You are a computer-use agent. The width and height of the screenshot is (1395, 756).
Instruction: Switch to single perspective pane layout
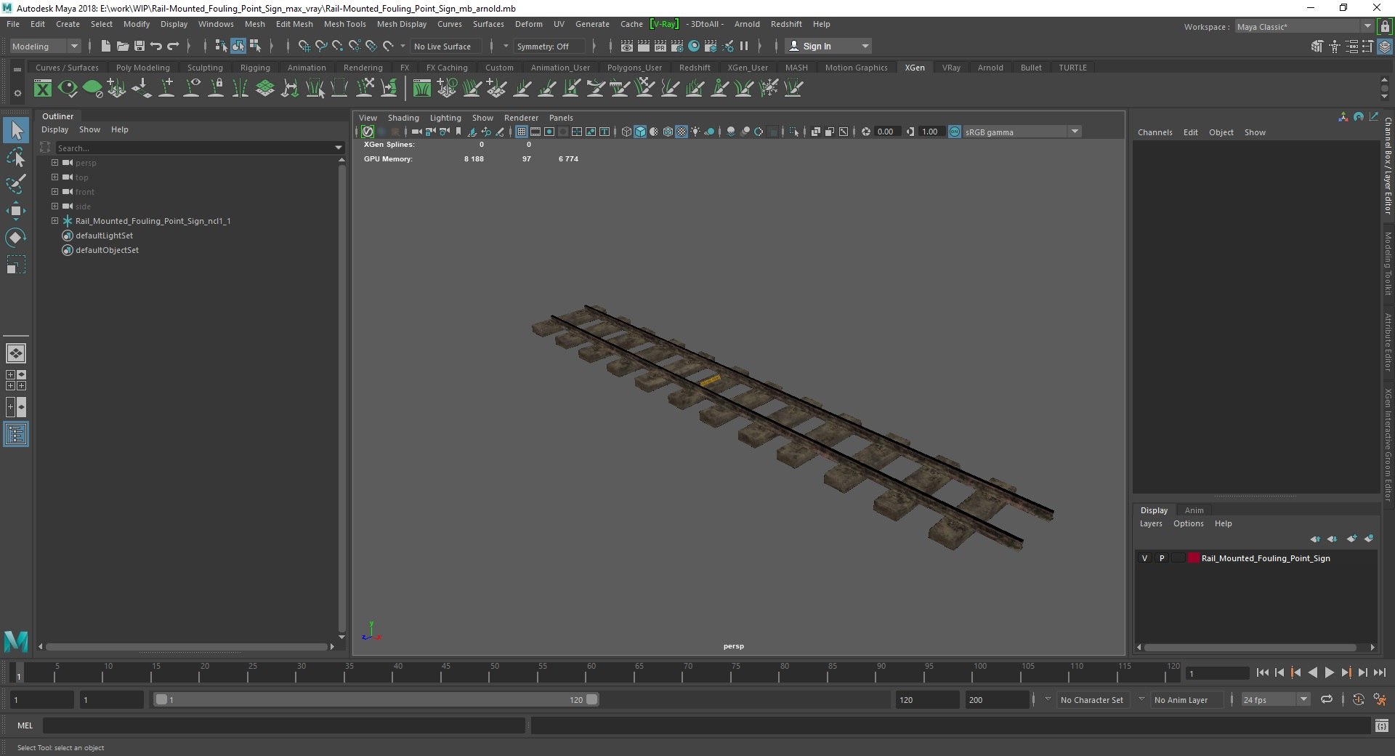click(x=16, y=353)
